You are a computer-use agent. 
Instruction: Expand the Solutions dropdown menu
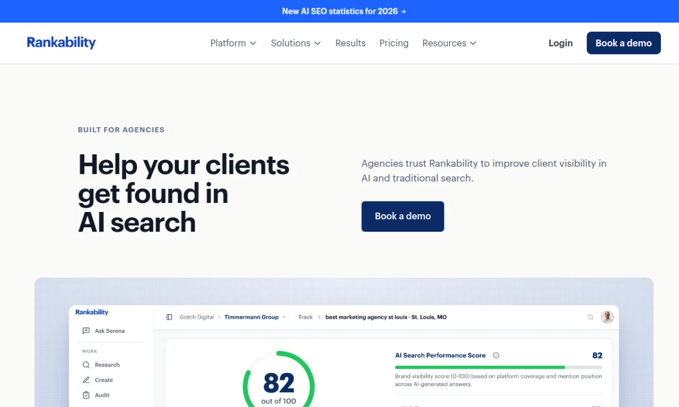(x=296, y=43)
